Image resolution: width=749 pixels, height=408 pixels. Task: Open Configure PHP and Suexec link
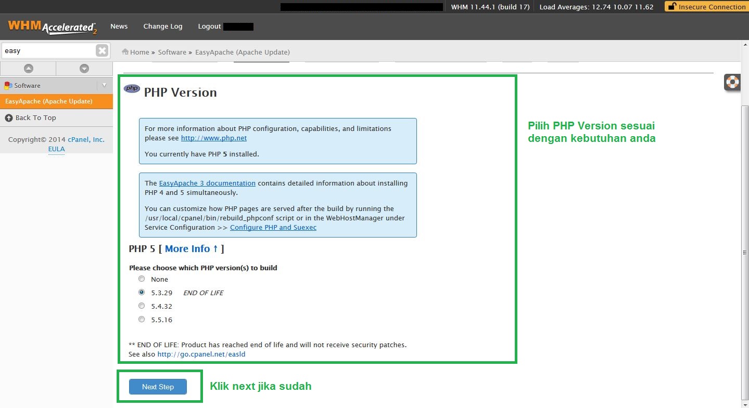point(273,228)
